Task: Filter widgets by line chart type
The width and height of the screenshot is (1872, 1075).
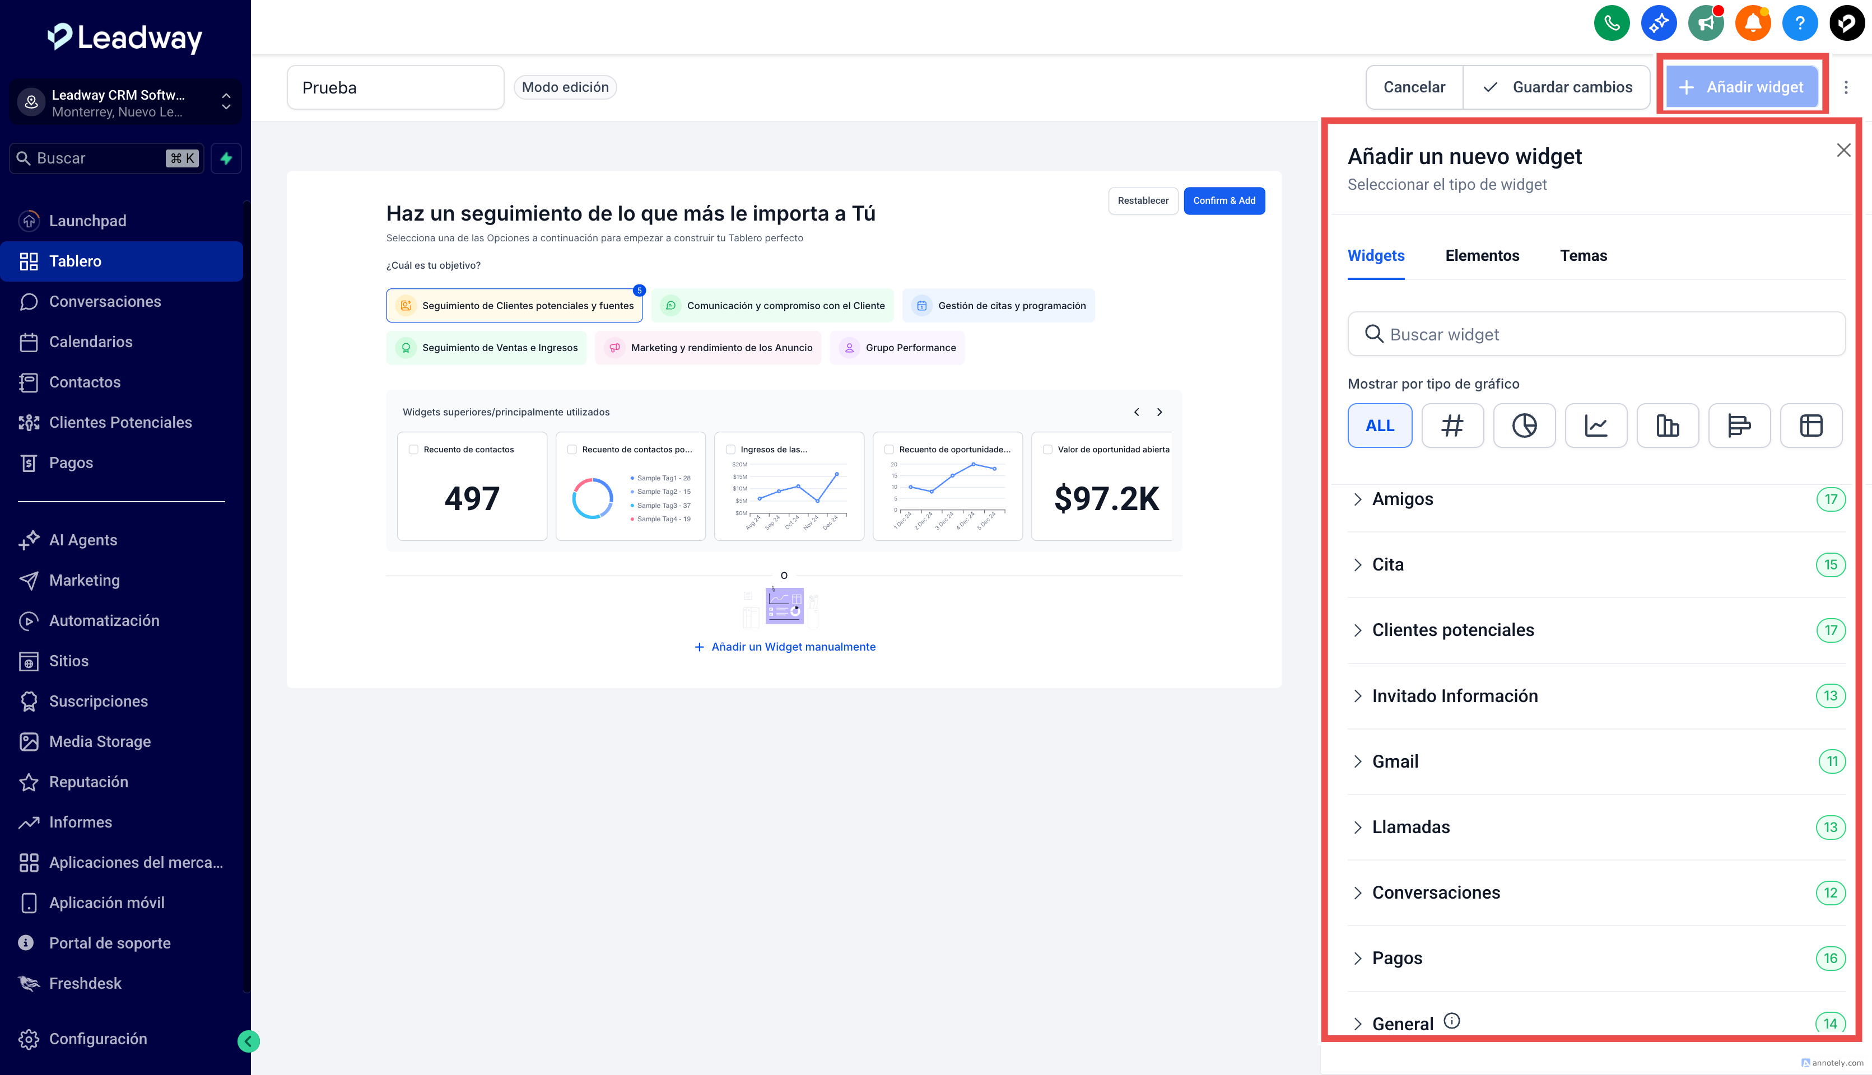Action: (x=1596, y=426)
